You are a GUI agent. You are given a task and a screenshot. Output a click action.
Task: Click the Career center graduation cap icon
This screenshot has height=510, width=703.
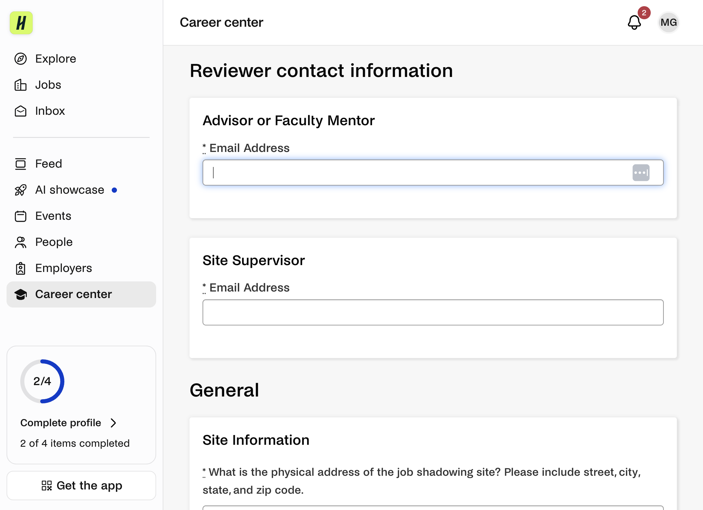[x=21, y=294]
